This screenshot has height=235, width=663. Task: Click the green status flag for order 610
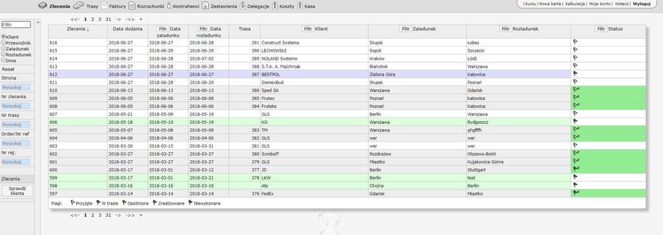576,90
